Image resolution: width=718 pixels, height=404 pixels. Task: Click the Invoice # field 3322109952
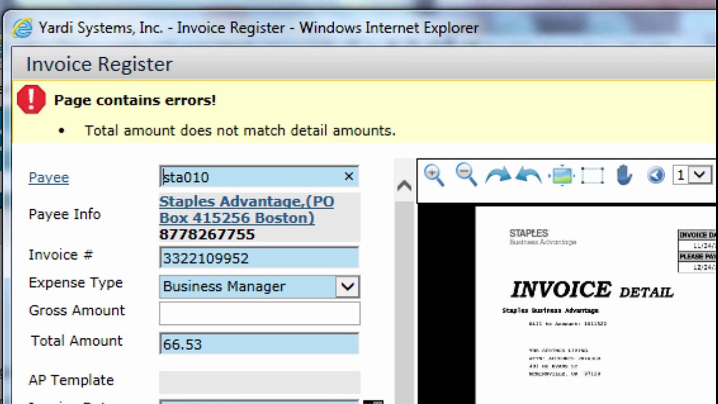(x=259, y=258)
